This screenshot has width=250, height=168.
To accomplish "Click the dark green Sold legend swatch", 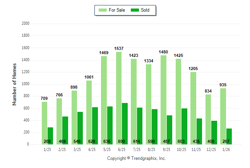I will [135, 10].
